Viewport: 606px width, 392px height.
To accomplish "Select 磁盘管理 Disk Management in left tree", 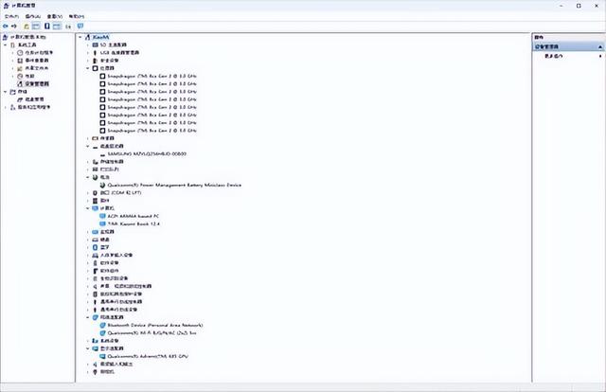I will 34,99.
